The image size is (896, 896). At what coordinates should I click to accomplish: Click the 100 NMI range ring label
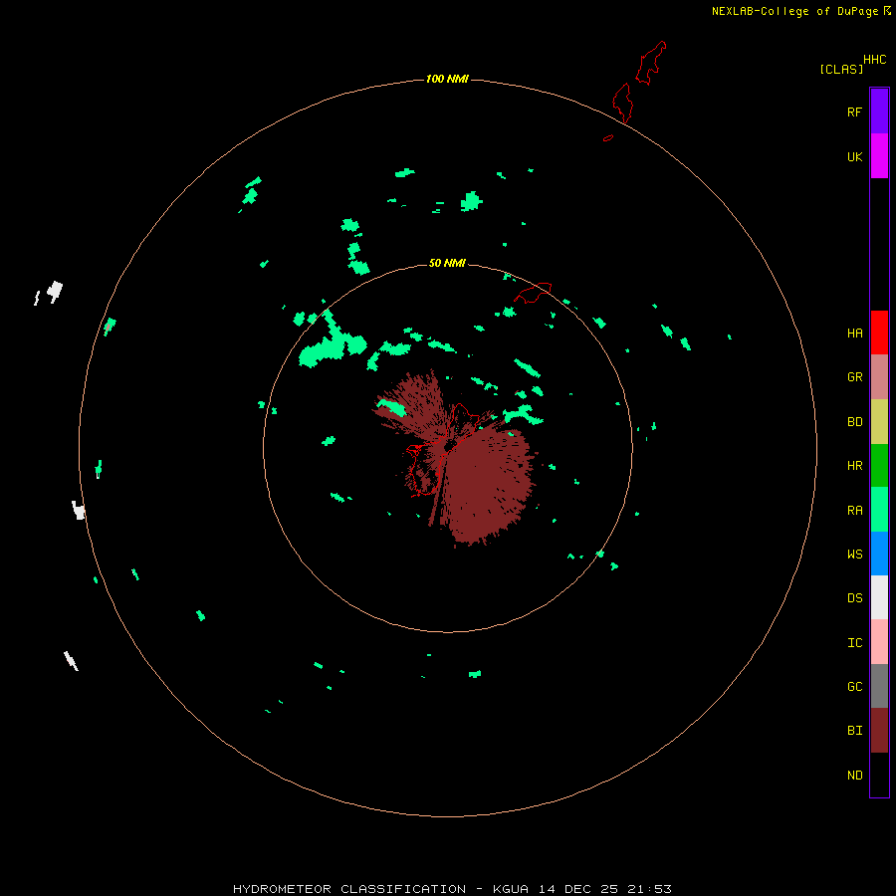point(447,79)
